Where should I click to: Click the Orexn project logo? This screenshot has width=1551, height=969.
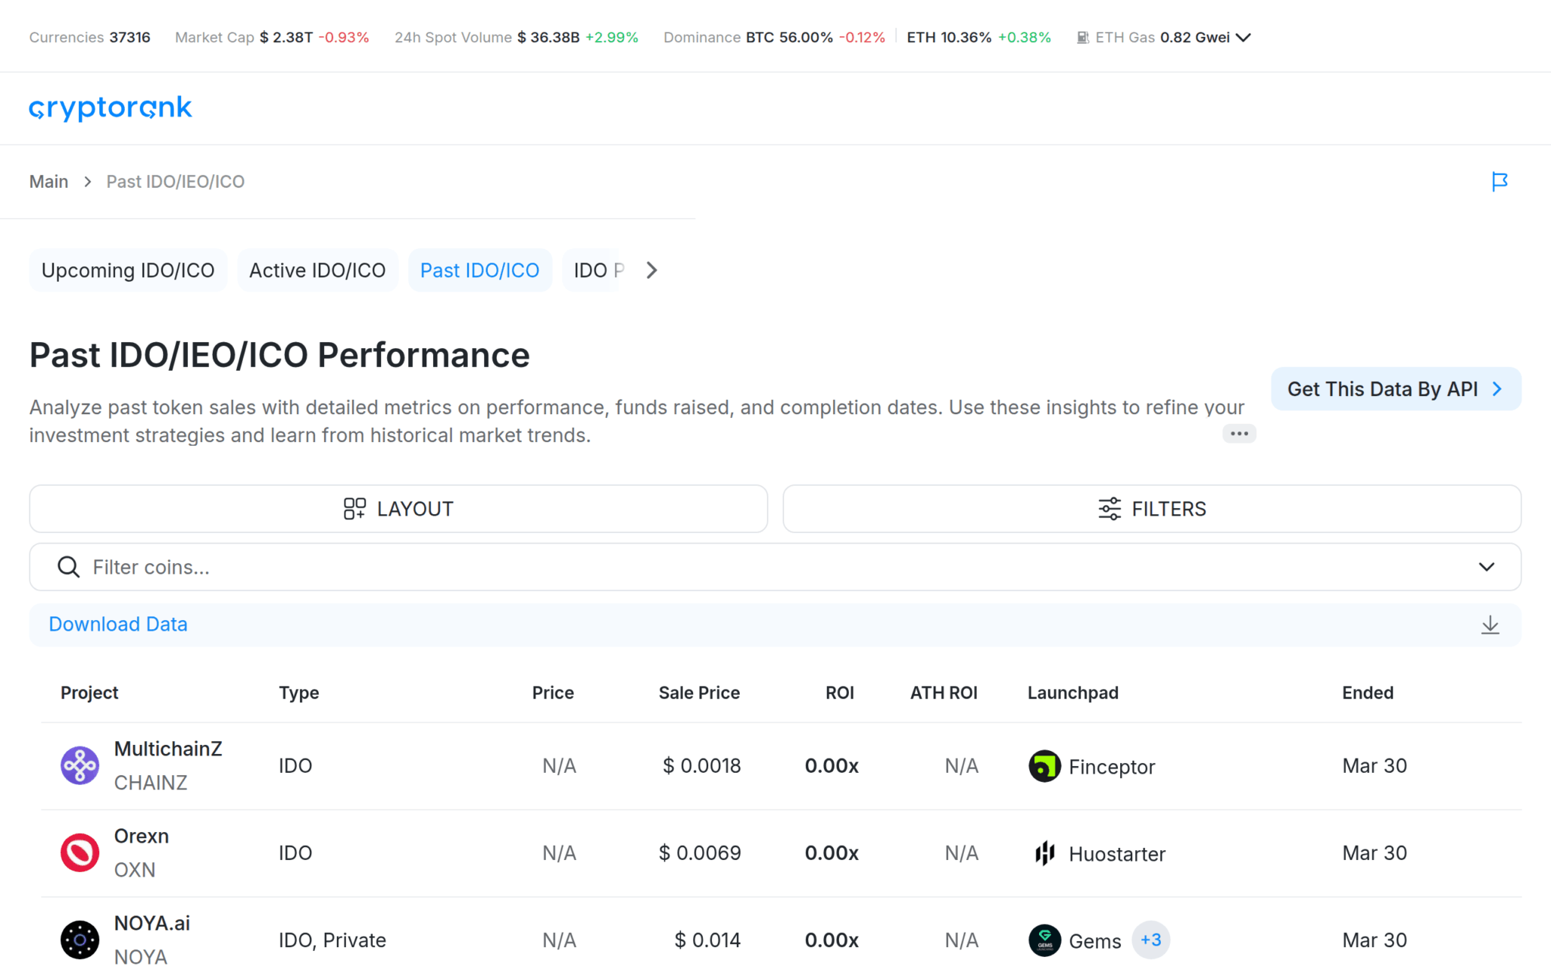click(x=80, y=852)
